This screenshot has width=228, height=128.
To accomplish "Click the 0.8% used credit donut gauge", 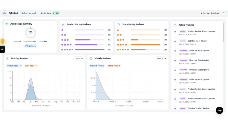I will [30, 33].
